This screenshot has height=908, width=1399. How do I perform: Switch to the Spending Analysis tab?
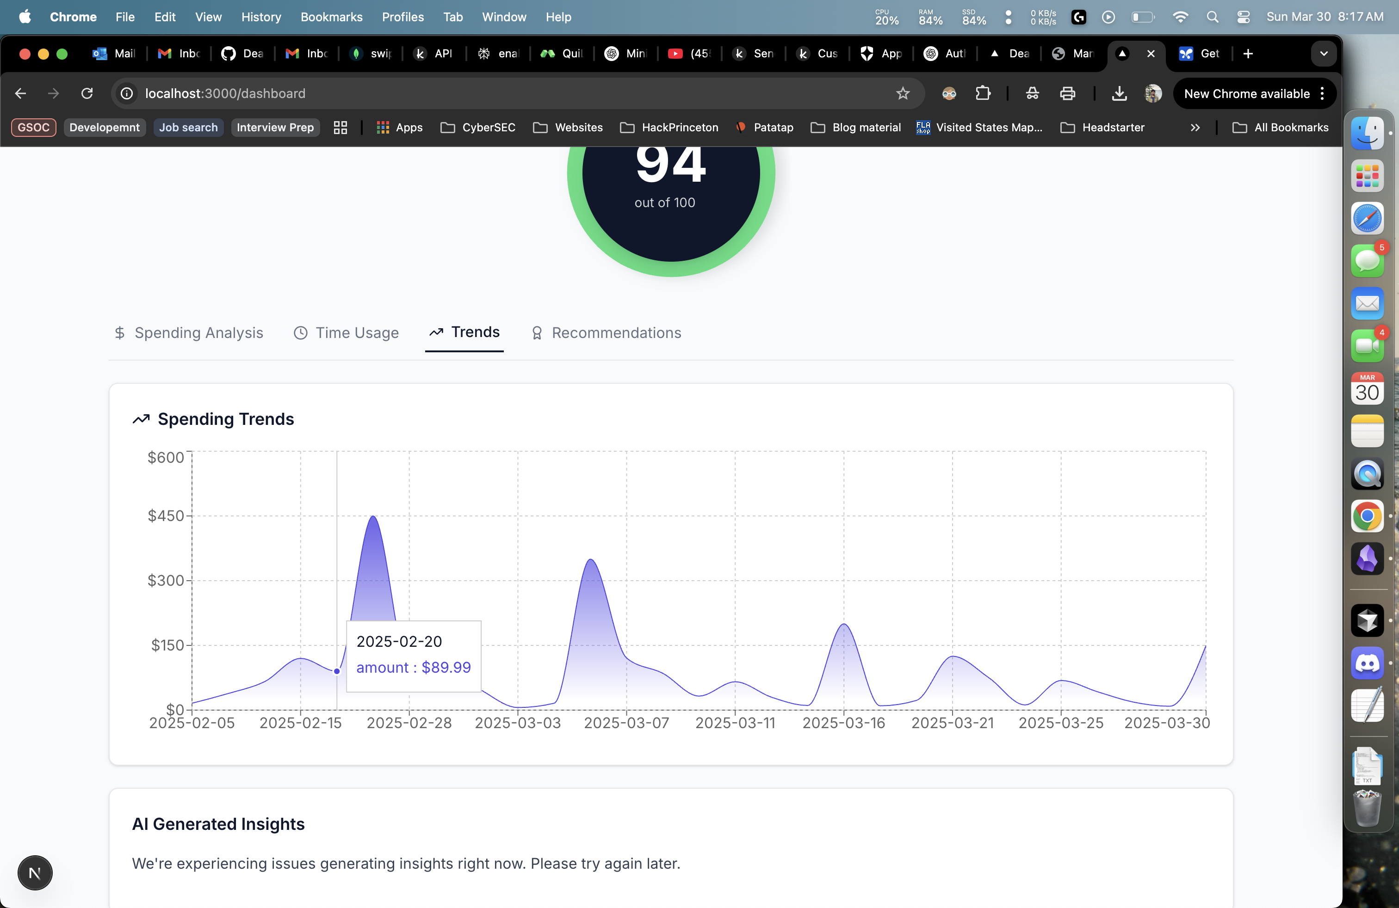tap(189, 333)
